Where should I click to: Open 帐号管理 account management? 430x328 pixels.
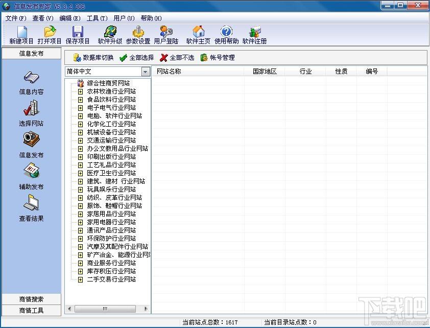click(218, 58)
